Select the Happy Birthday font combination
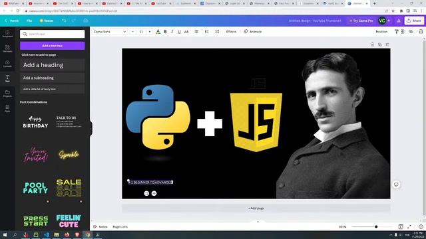The image size is (426, 239). tap(35, 122)
